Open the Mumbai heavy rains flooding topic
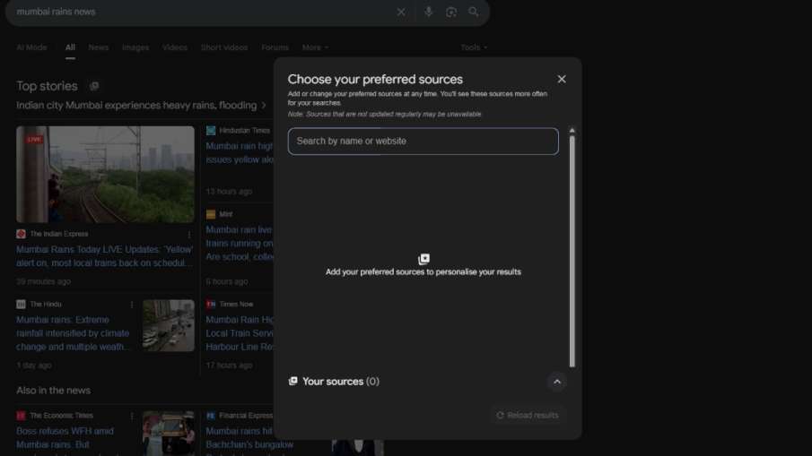This screenshot has height=456, width=812. [x=141, y=106]
